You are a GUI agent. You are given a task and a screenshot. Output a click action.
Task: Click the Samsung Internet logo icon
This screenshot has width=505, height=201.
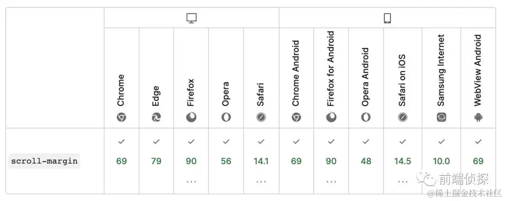pos(441,117)
